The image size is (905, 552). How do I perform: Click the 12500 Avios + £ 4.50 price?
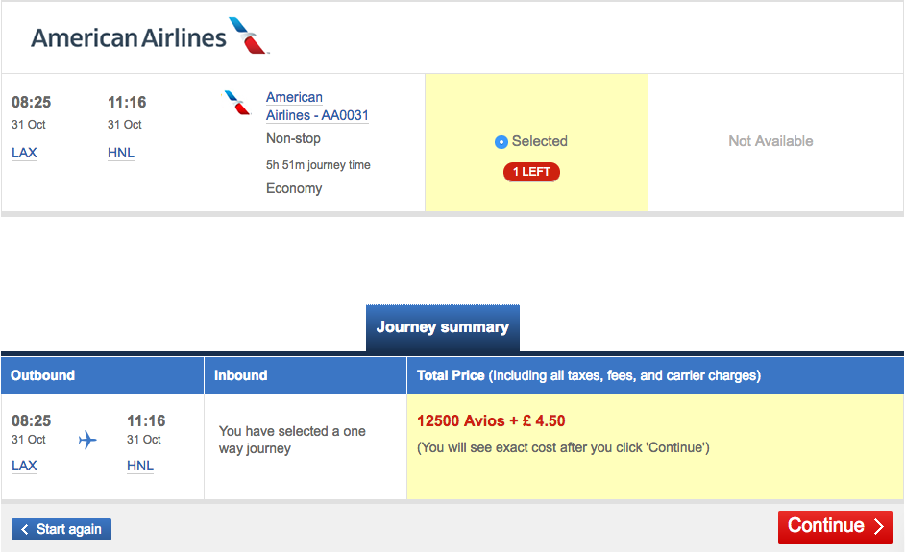point(491,421)
